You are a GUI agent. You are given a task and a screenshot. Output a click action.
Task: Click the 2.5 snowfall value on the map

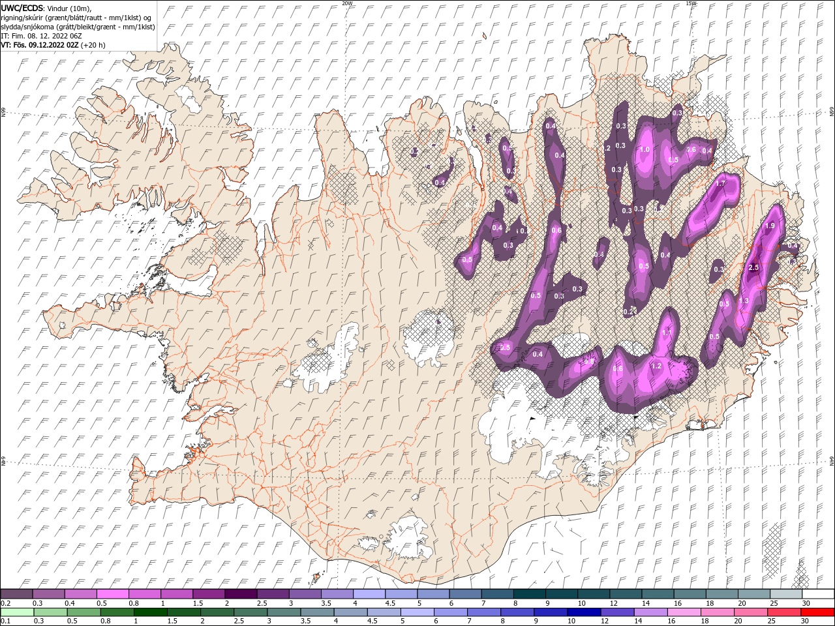754,268
